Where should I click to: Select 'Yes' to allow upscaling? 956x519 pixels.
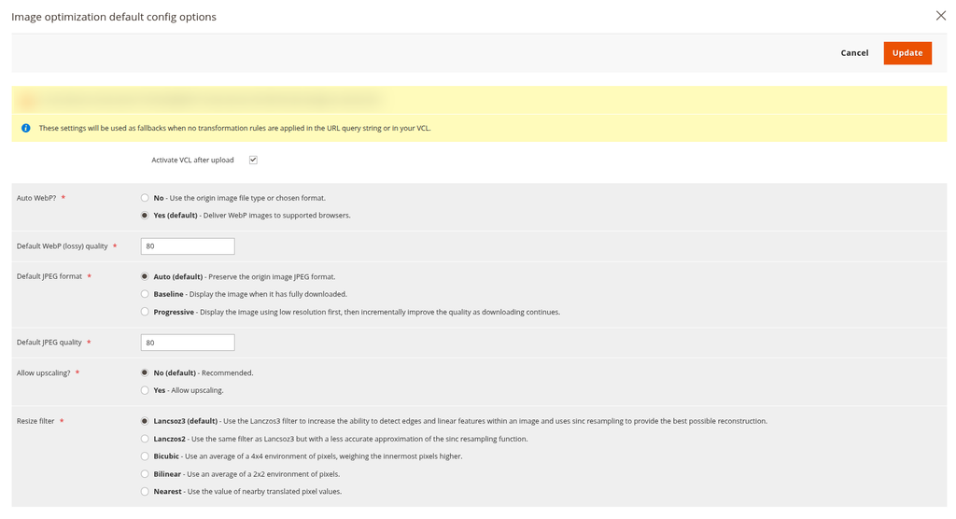145,390
